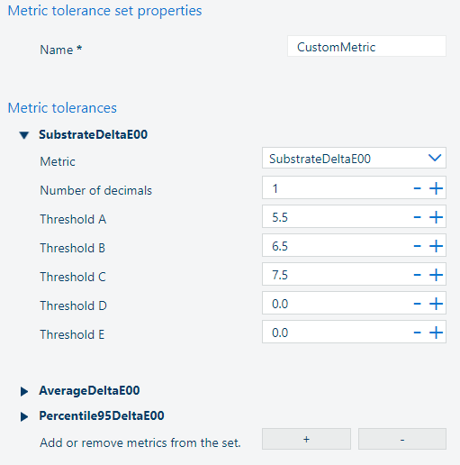Decrease Threshold A value

417,217
